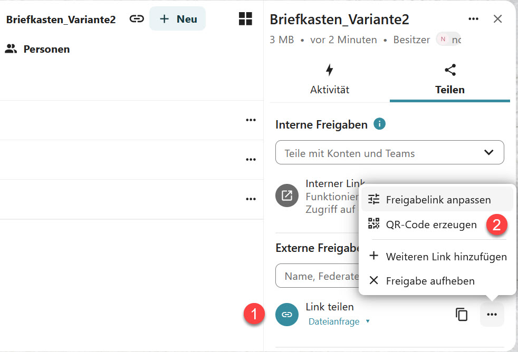
Task: Open the sidebar header three-dot menu
Action: (474, 19)
